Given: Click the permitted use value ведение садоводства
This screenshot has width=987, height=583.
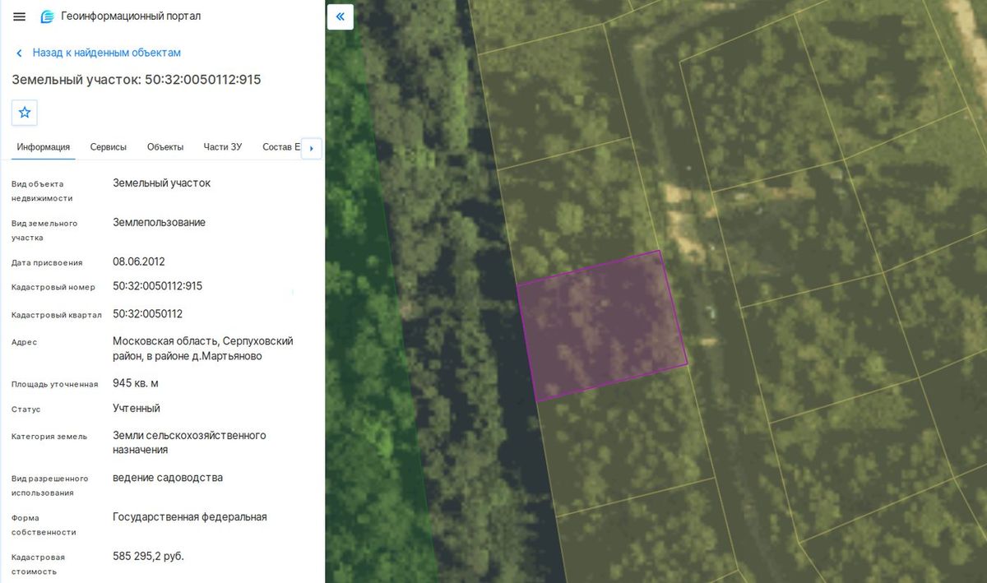Looking at the screenshot, I should point(168,478).
